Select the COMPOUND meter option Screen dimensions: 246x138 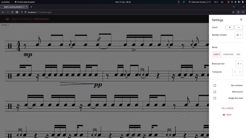click(228, 54)
